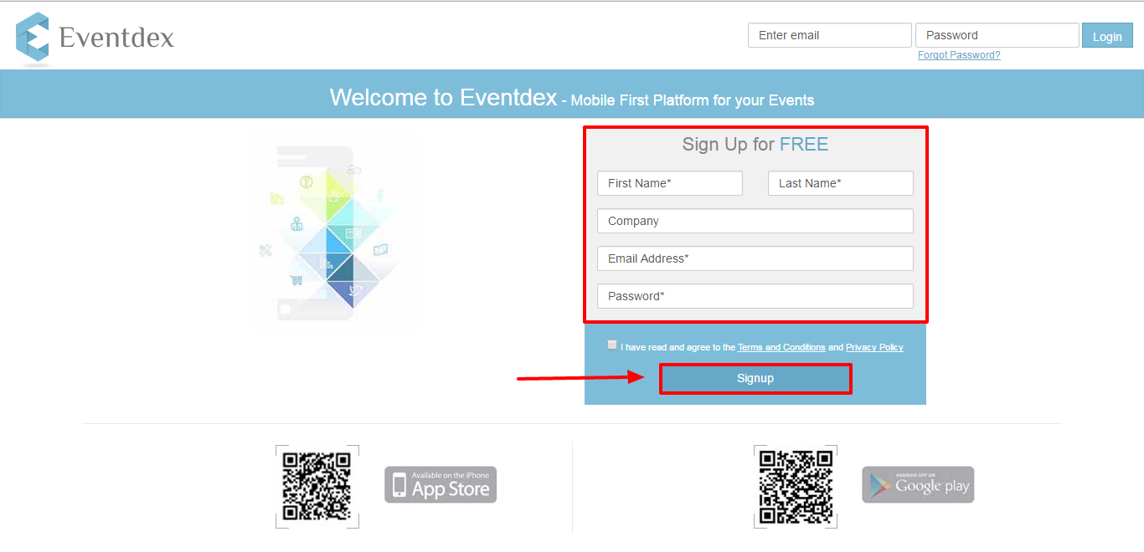1144x552 pixels.
Task: Open the Forgot Password link
Action: pos(959,55)
